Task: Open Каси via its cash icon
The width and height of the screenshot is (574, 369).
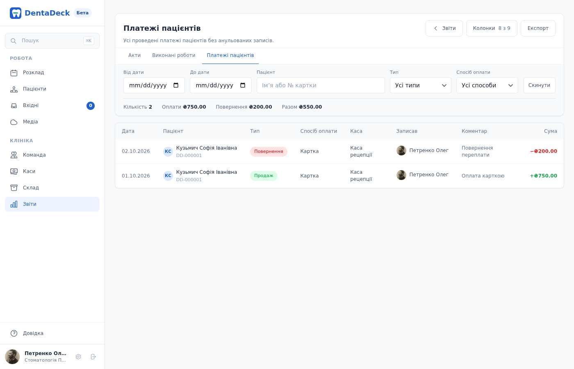Action: [14, 171]
